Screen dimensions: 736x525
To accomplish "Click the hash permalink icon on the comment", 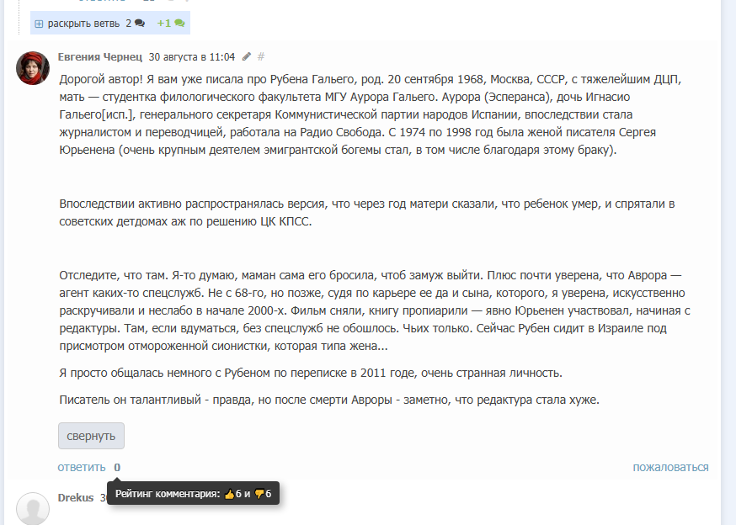I will coord(261,56).
